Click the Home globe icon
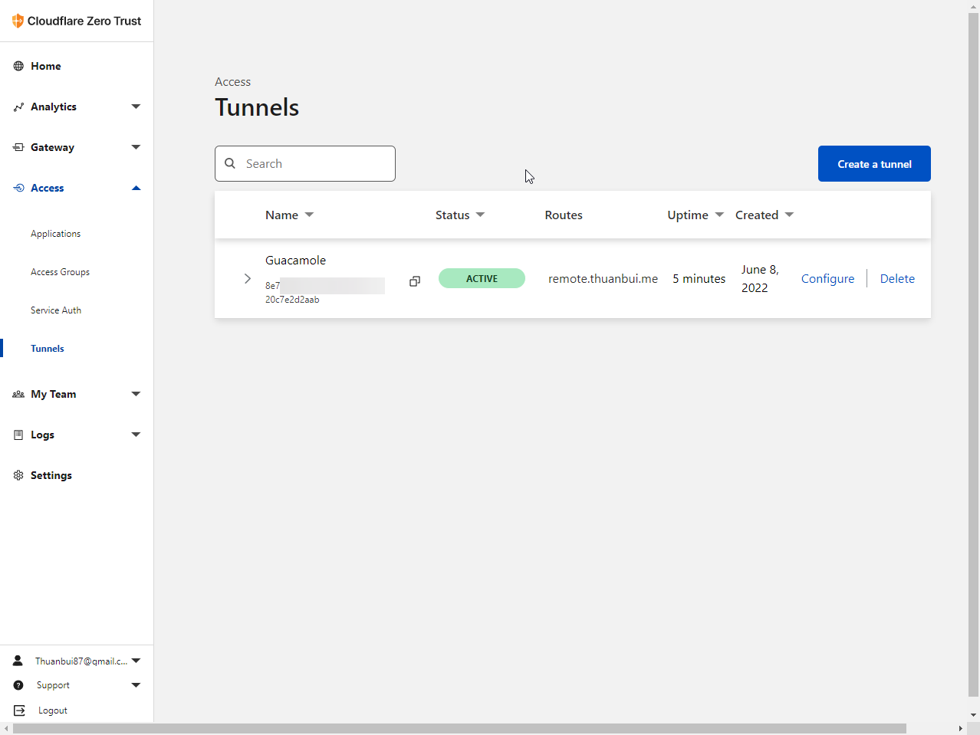This screenshot has height=735, width=980. 18,66
